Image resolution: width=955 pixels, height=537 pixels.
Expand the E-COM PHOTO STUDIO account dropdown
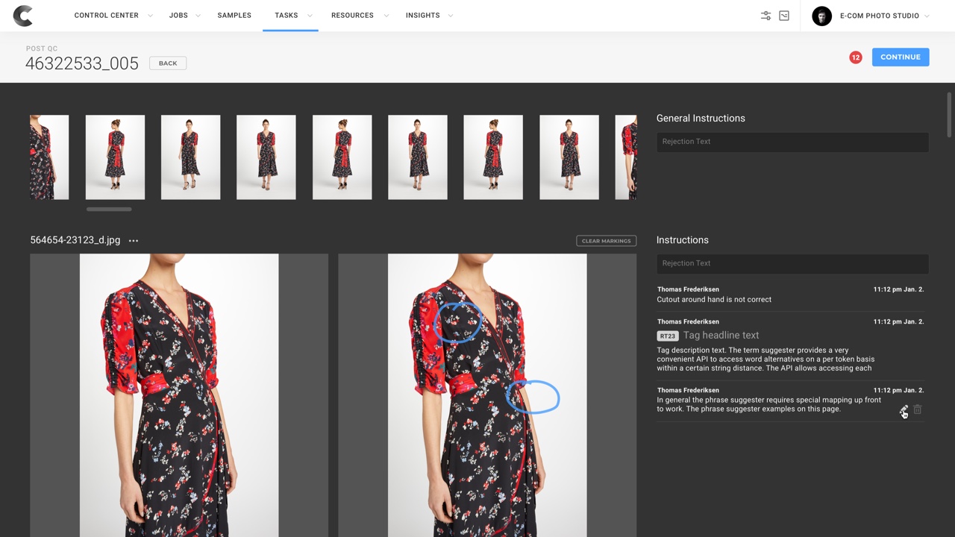pos(927,16)
